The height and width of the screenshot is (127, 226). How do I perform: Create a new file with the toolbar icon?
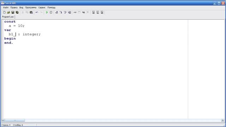point(4,12)
